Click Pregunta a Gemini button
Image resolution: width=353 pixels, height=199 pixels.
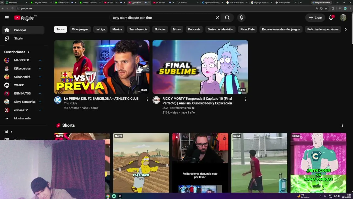coord(321,2)
